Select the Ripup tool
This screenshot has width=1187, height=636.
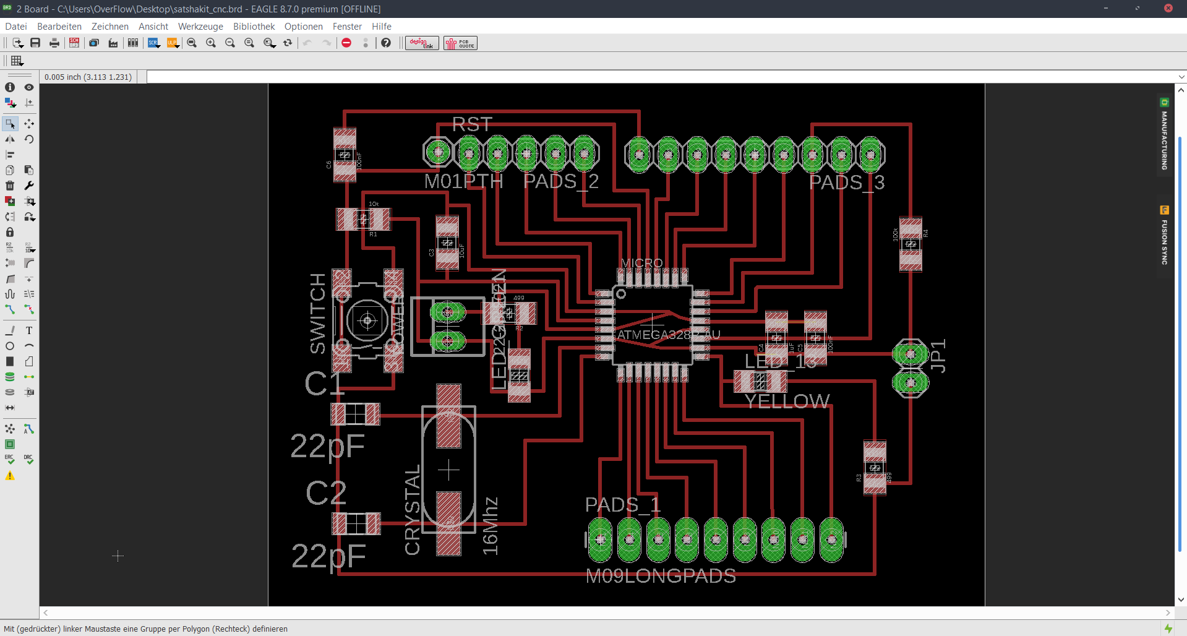tap(29, 309)
